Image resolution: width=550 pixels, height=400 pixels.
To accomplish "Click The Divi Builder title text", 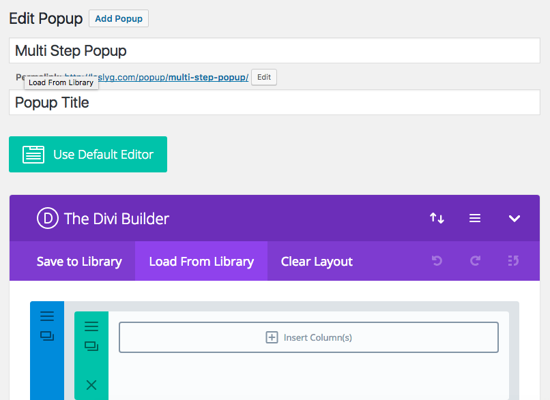I will [x=117, y=219].
